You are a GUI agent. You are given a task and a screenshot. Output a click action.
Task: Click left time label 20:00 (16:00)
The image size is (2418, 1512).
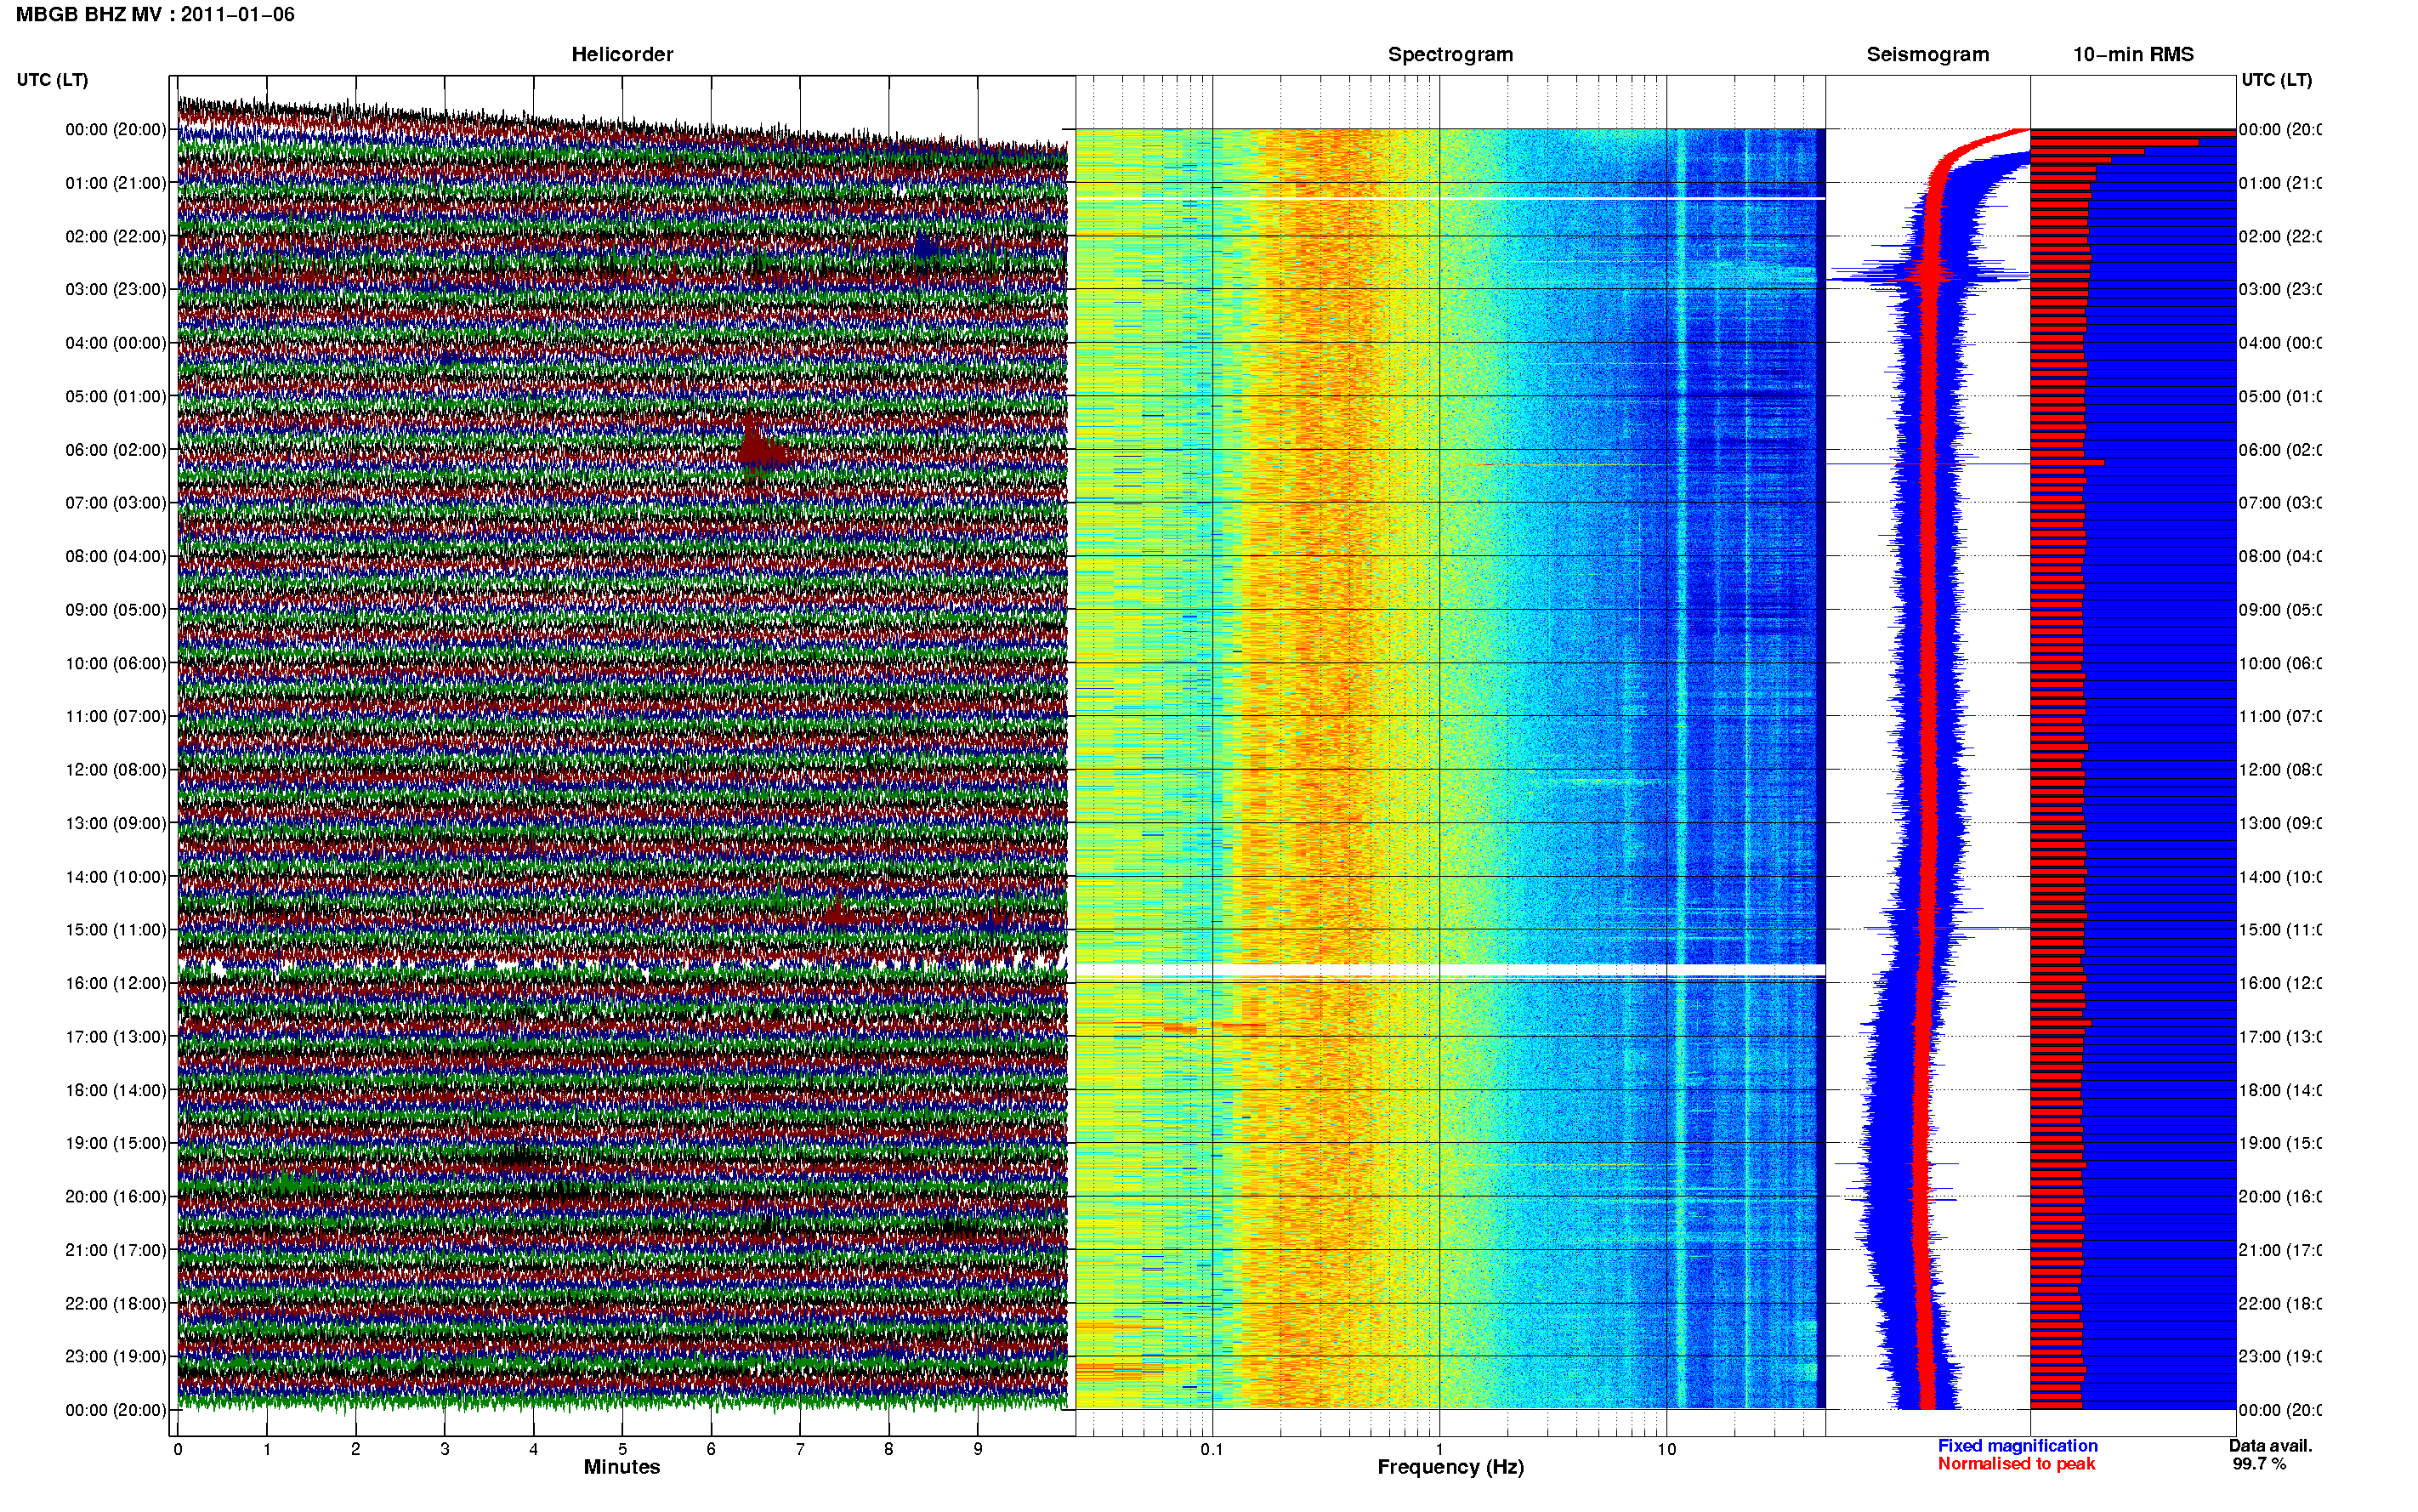pyautogui.click(x=116, y=1196)
